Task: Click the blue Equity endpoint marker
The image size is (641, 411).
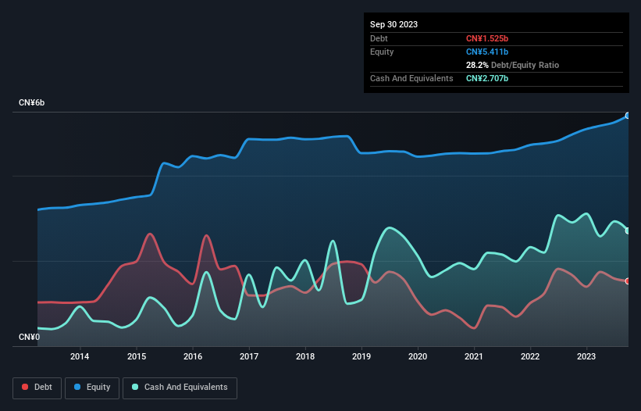Action: click(628, 116)
